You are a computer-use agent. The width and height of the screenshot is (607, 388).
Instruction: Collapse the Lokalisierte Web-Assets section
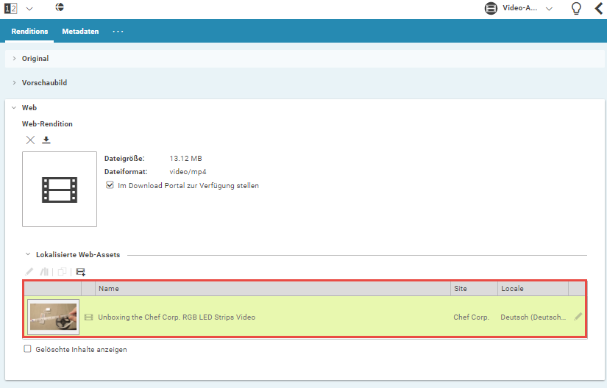(28, 255)
